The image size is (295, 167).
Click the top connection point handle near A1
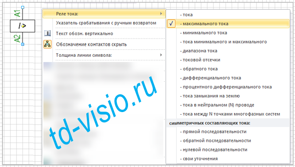[23, 8]
